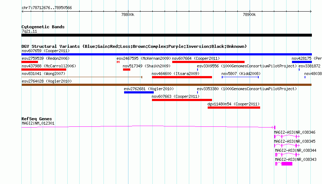Click the MAGI2-AS3|NR_038343 label

pos(296,159)
